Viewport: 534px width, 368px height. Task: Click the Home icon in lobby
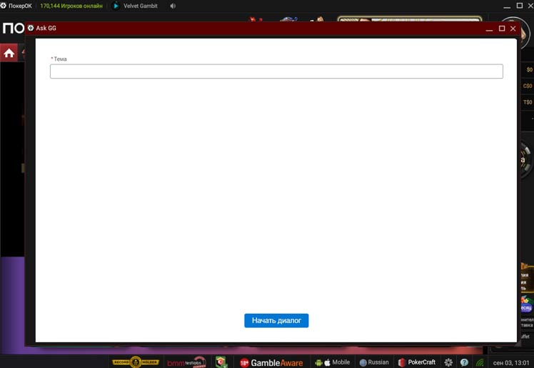click(9, 54)
